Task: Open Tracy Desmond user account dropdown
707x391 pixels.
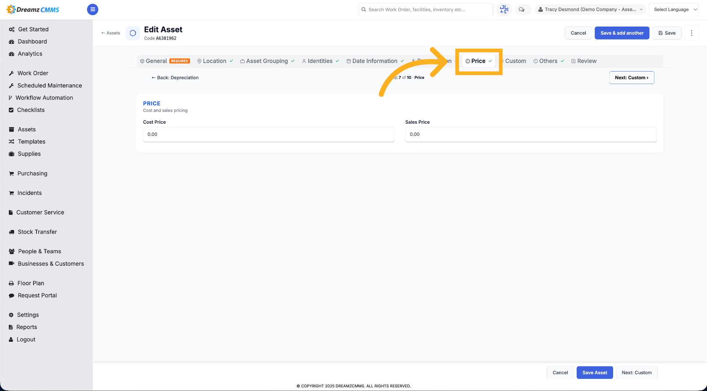Action: pyautogui.click(x=590, y=10)
